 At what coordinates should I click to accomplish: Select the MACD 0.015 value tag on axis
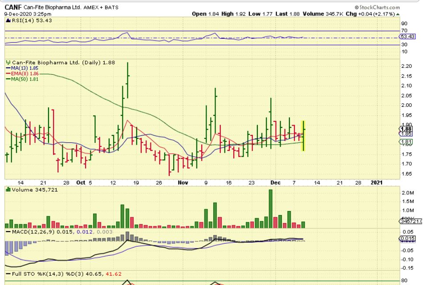[x=406, y=239]
